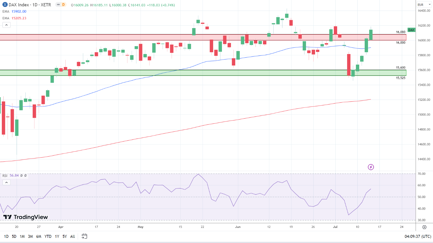The height and width of the screenshot is (243, 433).
Task: Click the open value O16009.26
Action: tap(80, 5)
